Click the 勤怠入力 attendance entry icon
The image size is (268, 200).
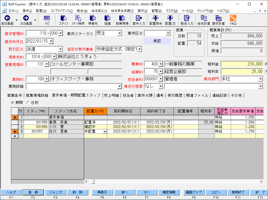[x=187, y=20]
